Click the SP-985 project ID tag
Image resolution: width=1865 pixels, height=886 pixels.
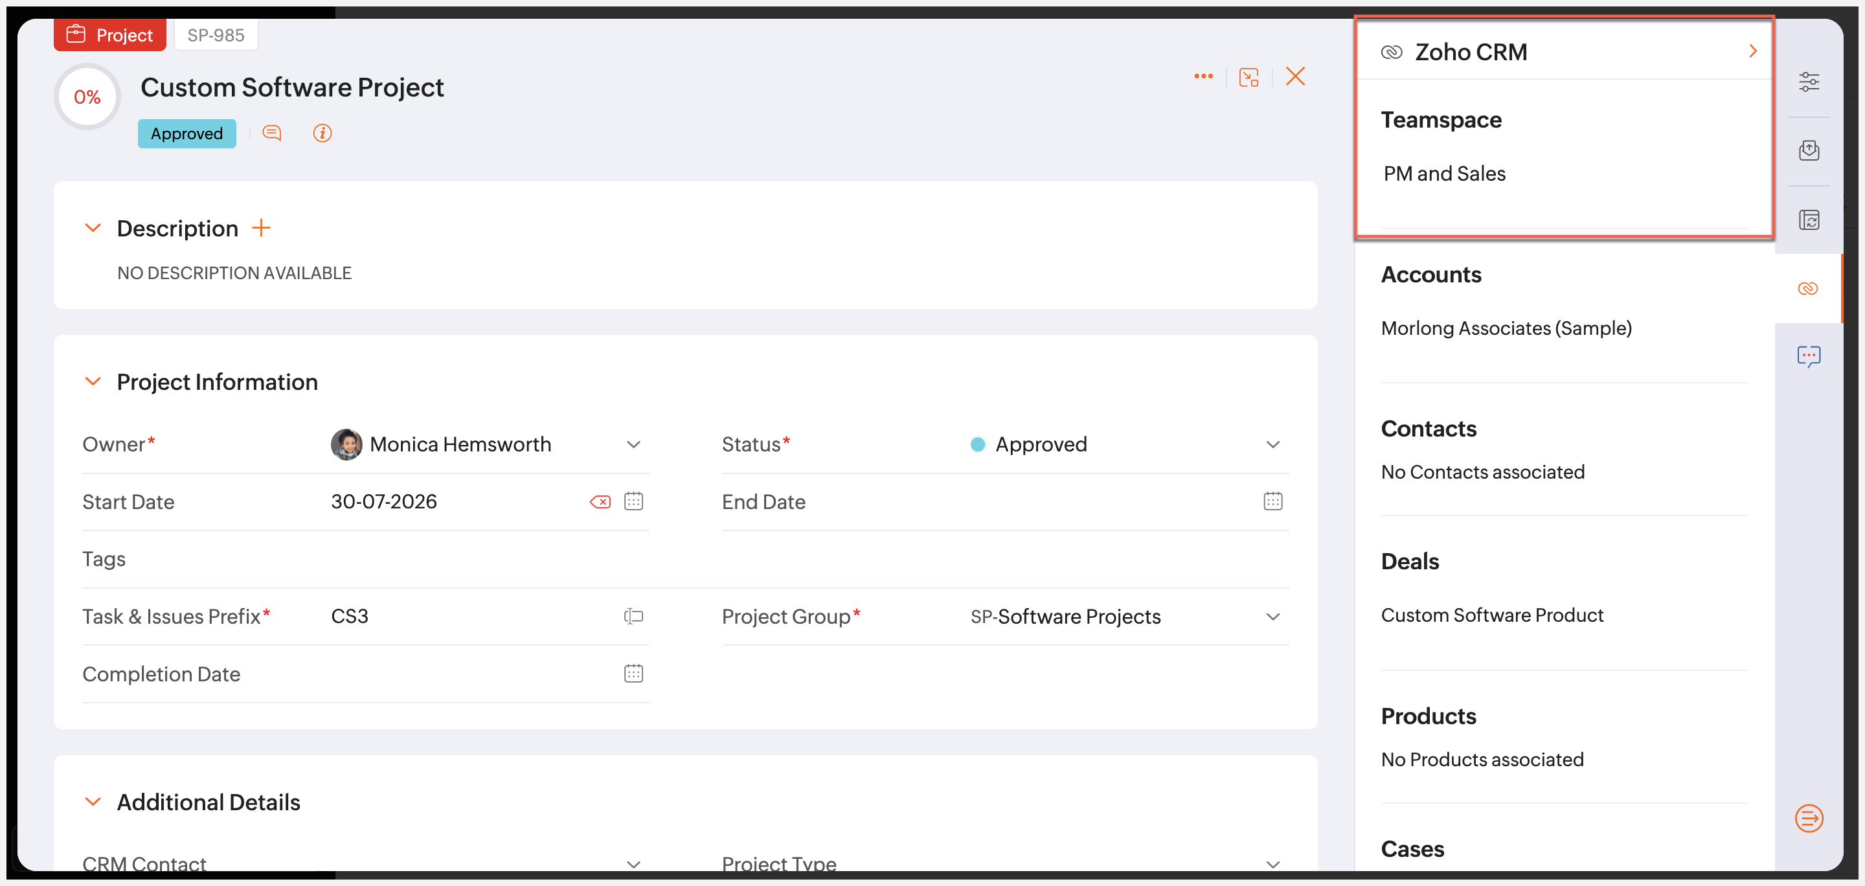[x=216, y=35]
